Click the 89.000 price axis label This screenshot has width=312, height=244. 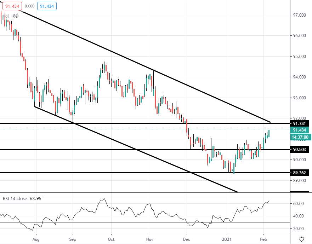(300, 181)
